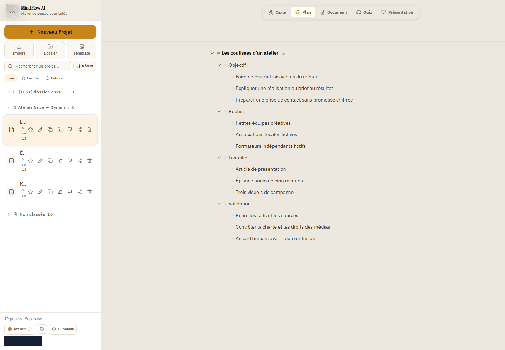Filter projects by Publics

(54, 78)
